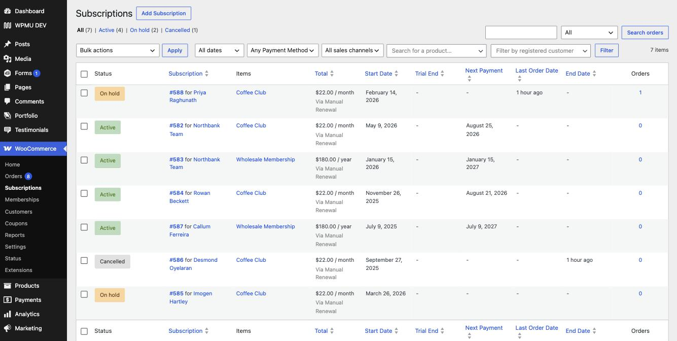Click the Testimonials icon in sidebar
Screen dimensions: 677x341
click(8, 130)
